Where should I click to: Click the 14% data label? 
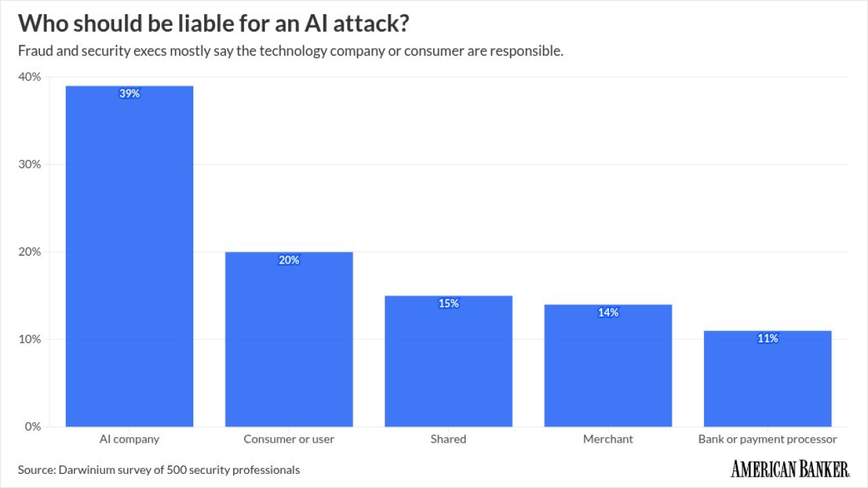[608, 312]
